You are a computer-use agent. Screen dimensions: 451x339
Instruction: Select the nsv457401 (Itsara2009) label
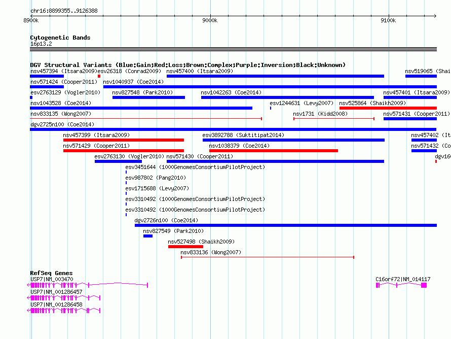(417, 92)
